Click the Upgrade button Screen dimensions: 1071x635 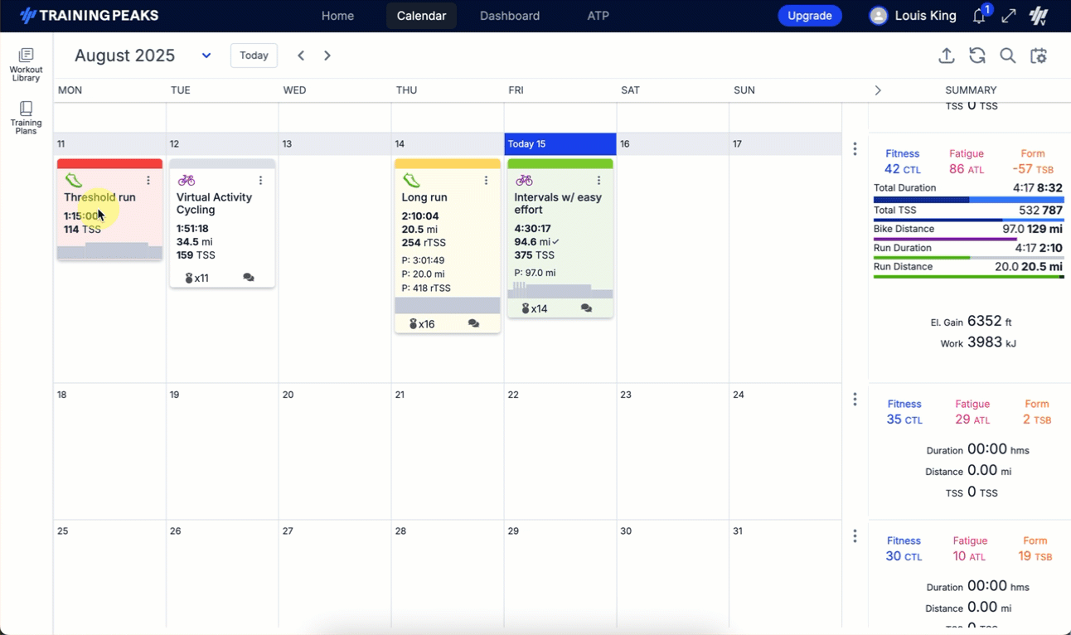809,16
